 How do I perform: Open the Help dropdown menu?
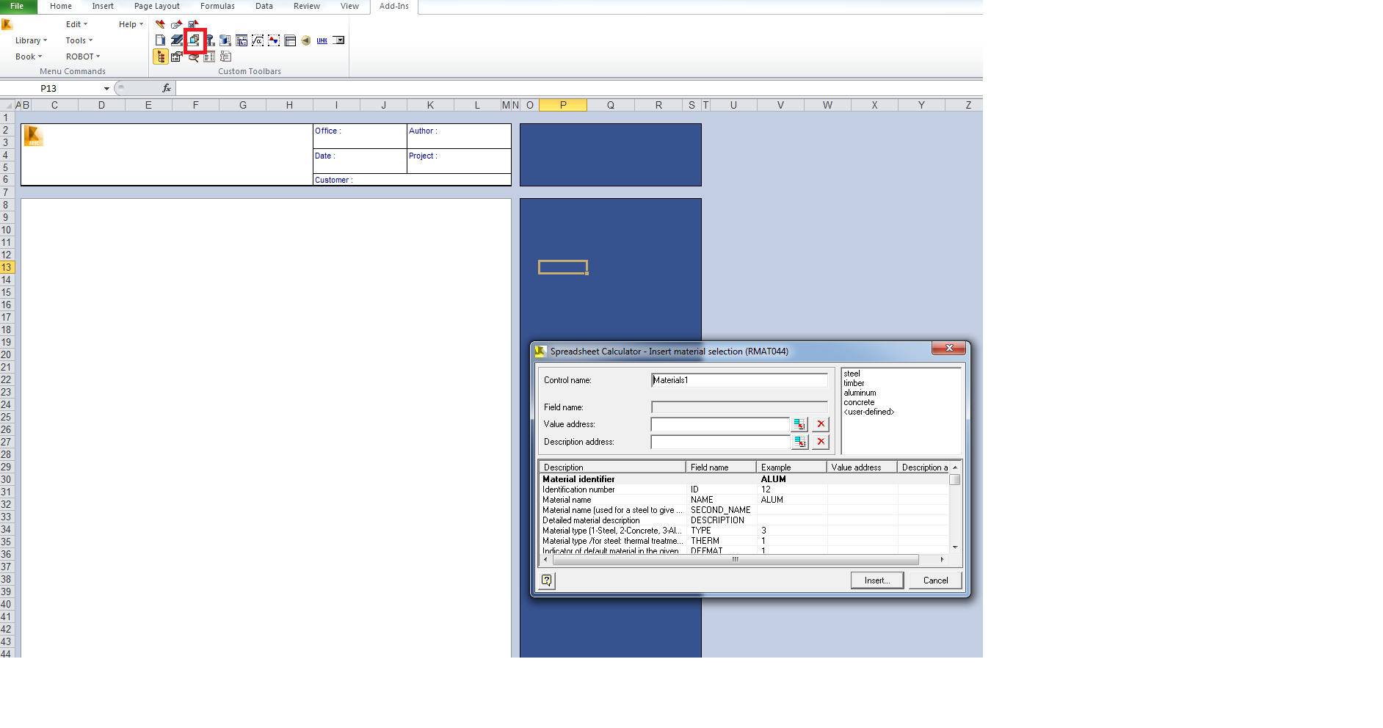tap(131, 24)
